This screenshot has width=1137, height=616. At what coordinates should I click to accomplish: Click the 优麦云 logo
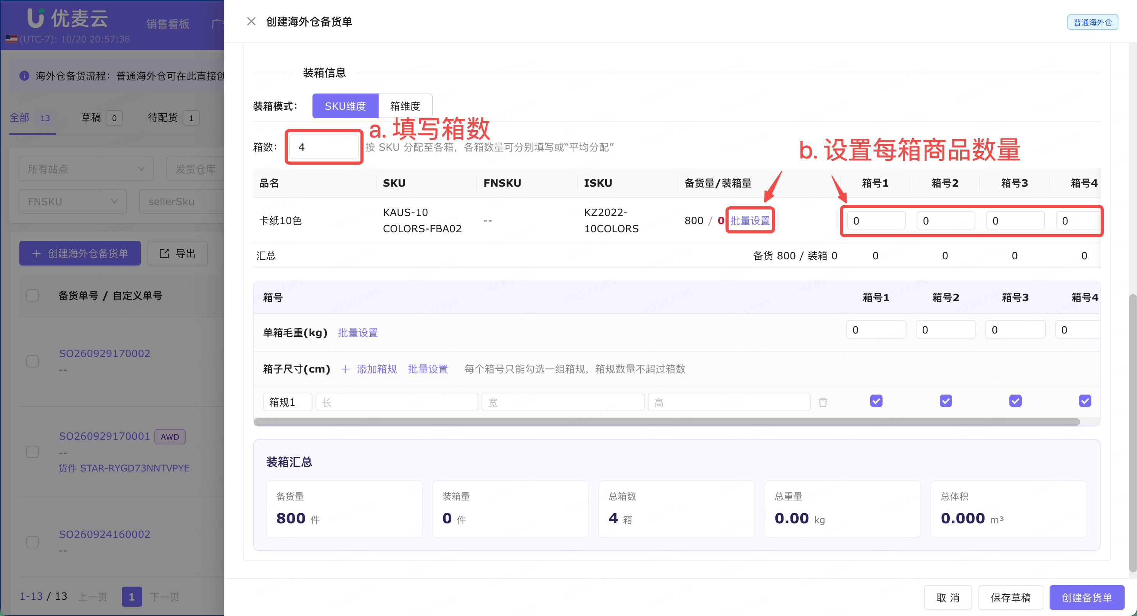(x=68, y=18)
